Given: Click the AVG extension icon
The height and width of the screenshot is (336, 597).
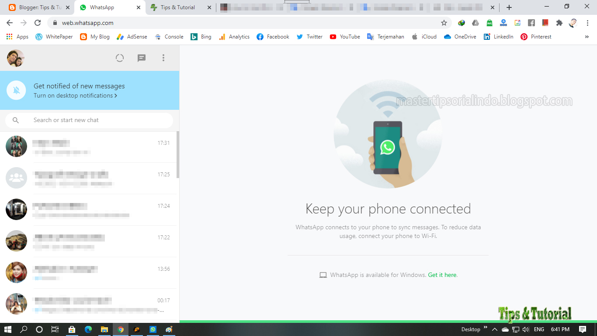Looking at the screenshot, I should [x=489, y=23].
